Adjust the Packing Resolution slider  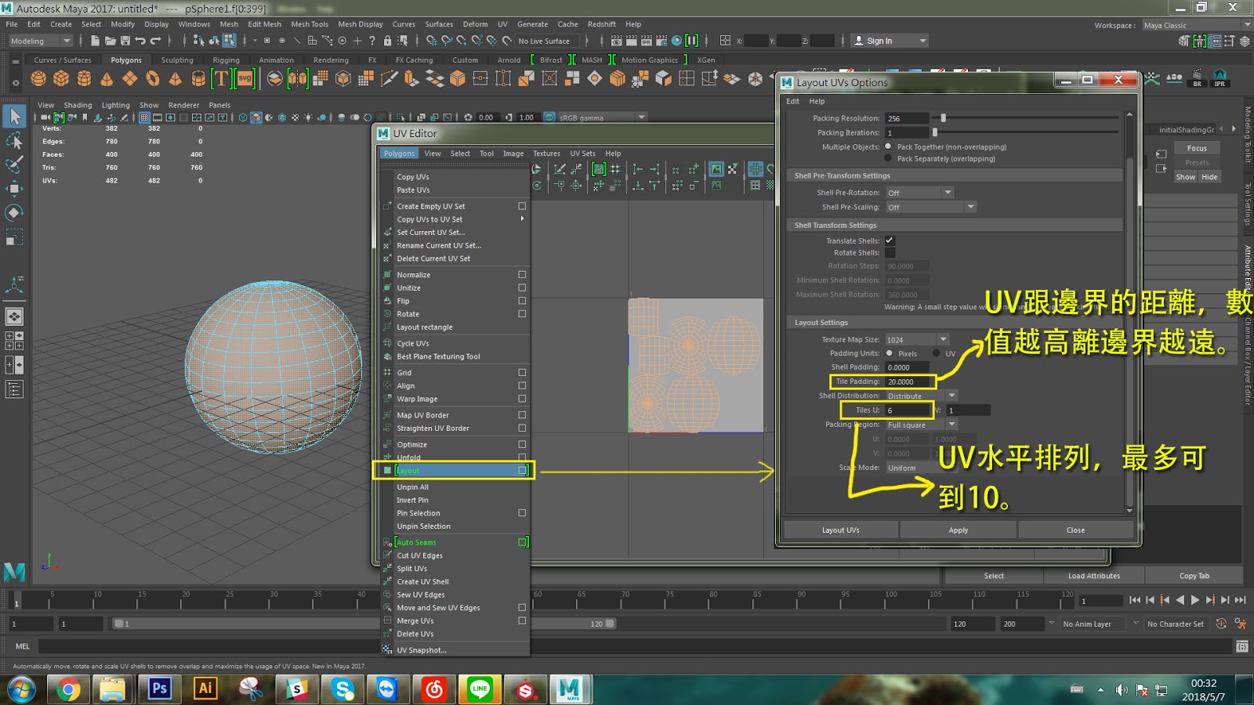[944, 118]
